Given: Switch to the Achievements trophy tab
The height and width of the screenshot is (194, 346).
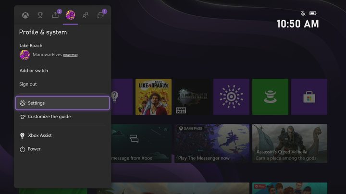Looking at the screenshot, I should 40,15.
